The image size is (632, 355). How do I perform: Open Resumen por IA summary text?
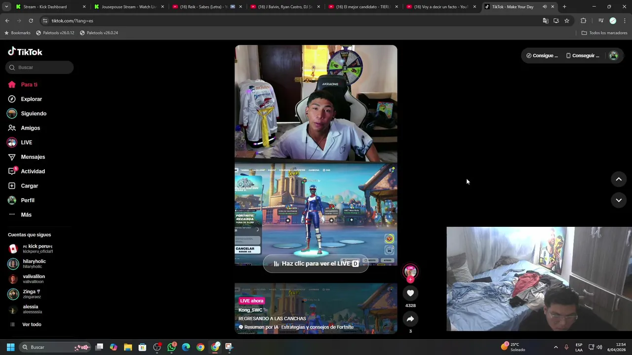point(296,327)
